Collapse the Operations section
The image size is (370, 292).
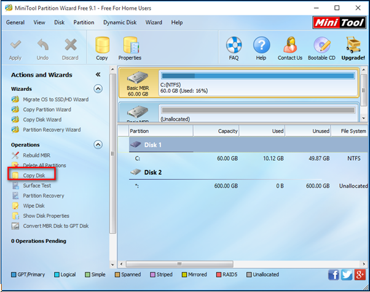98,145
